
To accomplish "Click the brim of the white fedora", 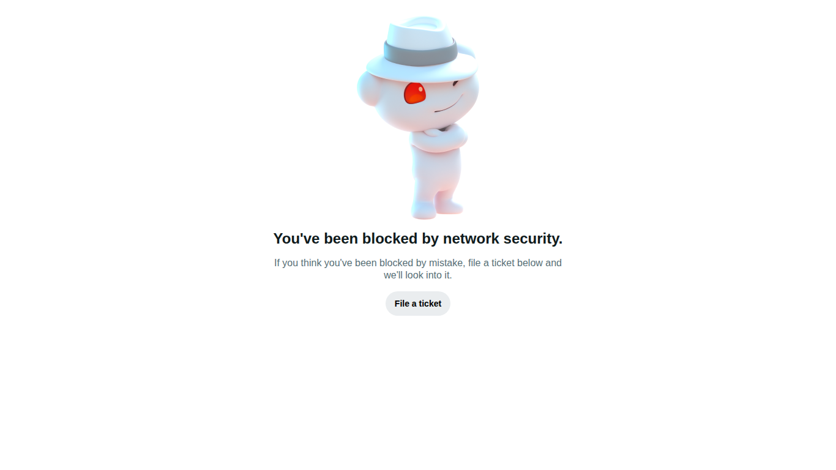I will (421, 69).
